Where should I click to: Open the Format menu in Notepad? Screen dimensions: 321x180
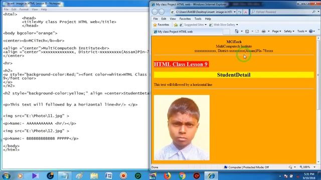pyautogui.click(x=24, y=9)
